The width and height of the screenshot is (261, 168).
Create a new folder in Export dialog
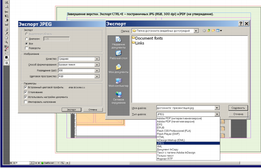(213, 31)
